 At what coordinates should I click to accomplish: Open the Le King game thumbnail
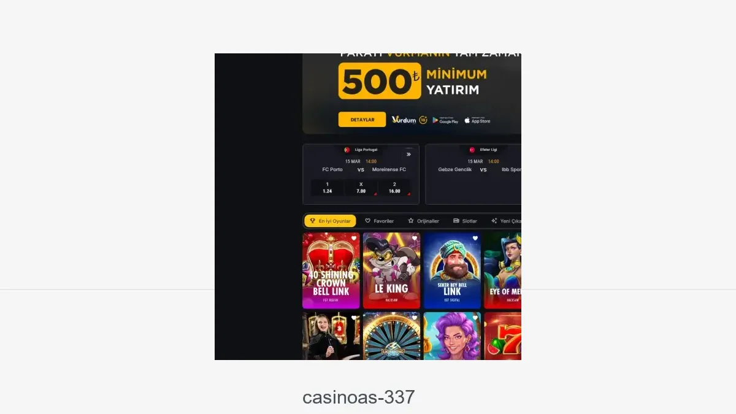pos(391,270)
